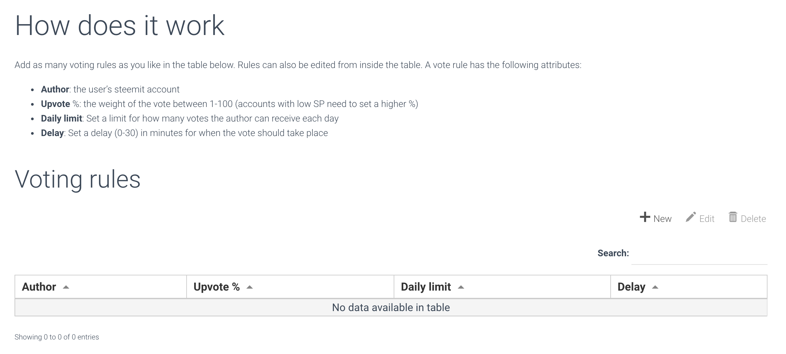
Task: Click the 'No data available in table' row
Action: point(391,307)
